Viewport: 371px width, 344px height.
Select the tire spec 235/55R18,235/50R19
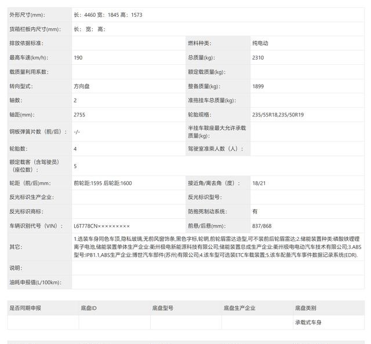[278, 115]
